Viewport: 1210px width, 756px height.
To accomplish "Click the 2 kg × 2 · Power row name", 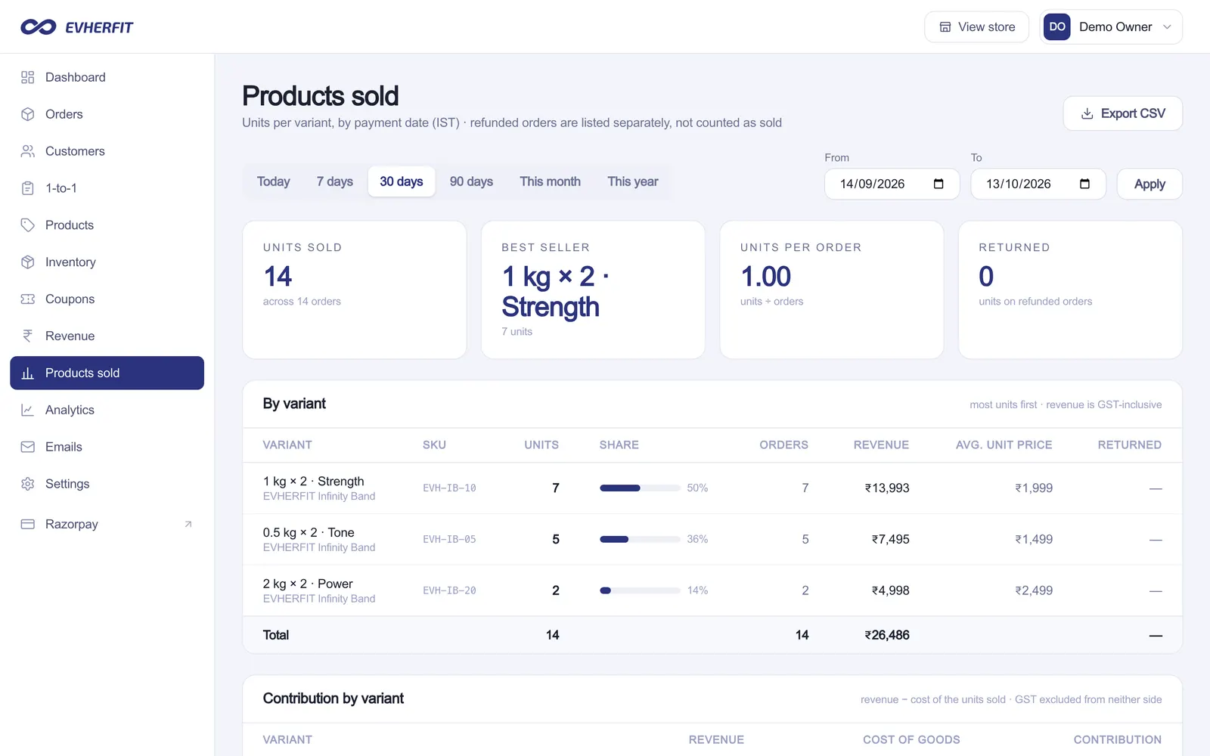I will [308, 584].
